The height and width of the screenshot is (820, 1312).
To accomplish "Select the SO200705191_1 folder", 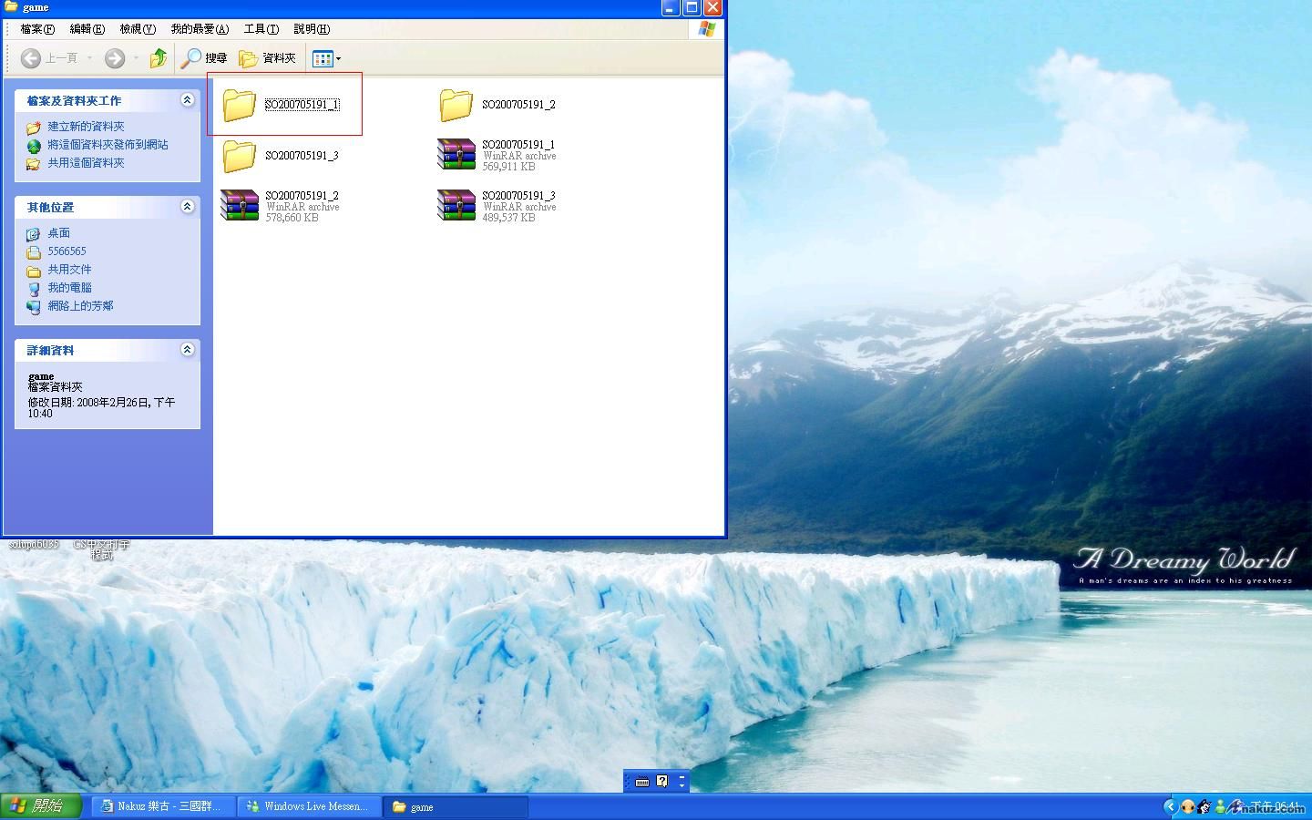I will pyautogui.click(x=281, y=104).
